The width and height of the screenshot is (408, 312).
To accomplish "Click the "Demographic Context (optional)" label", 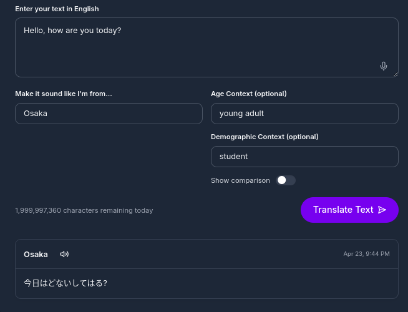I will pos(265,137).
